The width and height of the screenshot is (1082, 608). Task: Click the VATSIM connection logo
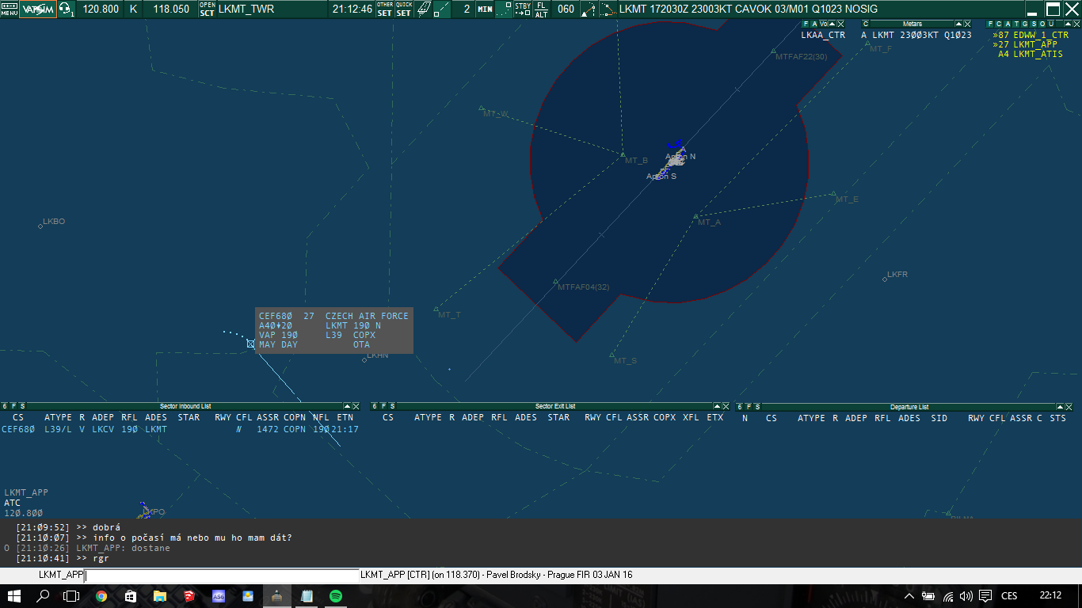[x=37, y=9]
